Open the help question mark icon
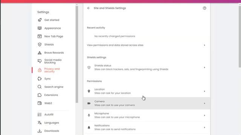This screenshot has height=135, width=241. pos(204,8)
